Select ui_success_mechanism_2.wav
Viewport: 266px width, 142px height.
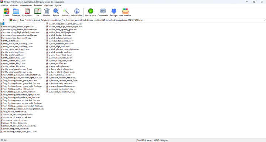tap(61, 92)
